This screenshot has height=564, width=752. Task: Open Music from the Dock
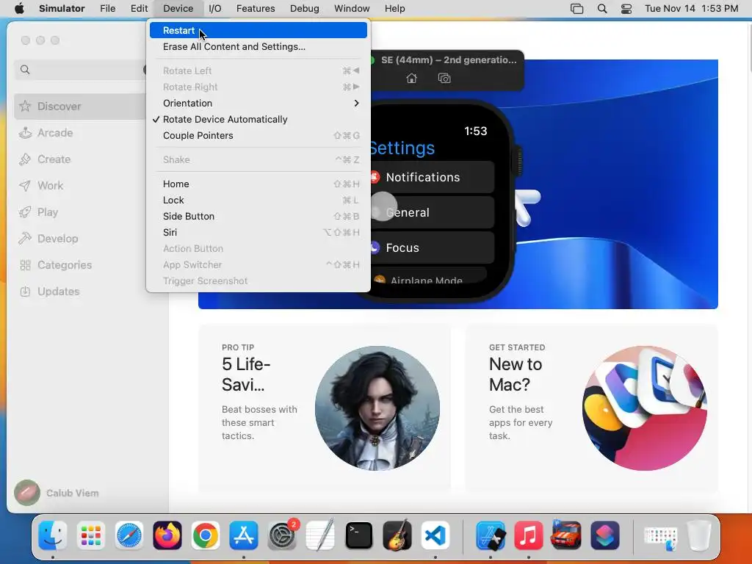tap(529, 535)
